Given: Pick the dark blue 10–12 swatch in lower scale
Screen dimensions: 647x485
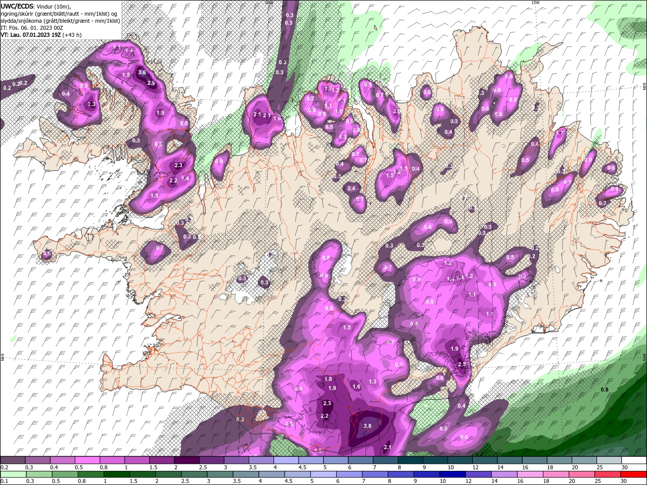Looking at the screenshot, I should click(x=452, y=474).
